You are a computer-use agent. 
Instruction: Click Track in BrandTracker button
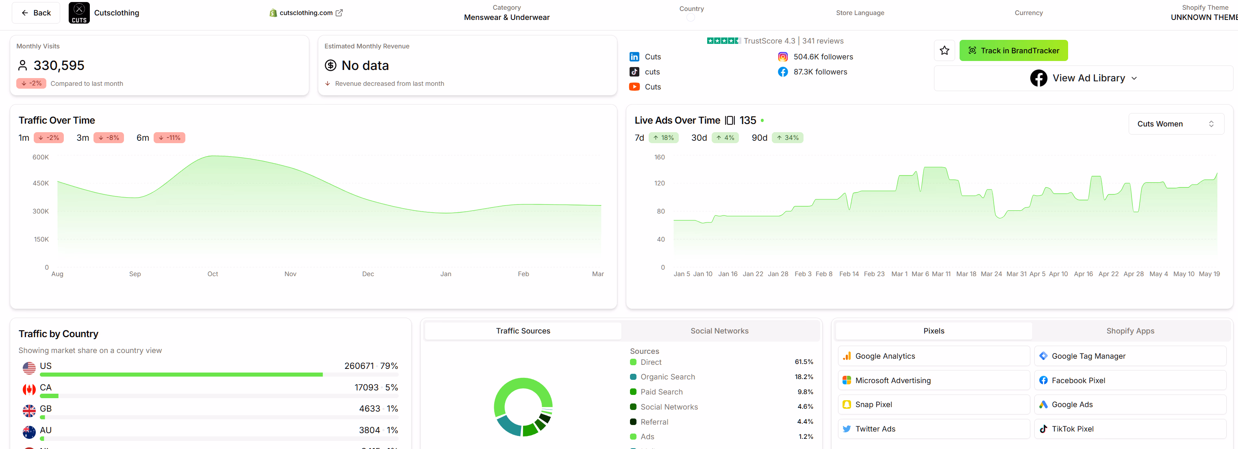point(1014,50)
